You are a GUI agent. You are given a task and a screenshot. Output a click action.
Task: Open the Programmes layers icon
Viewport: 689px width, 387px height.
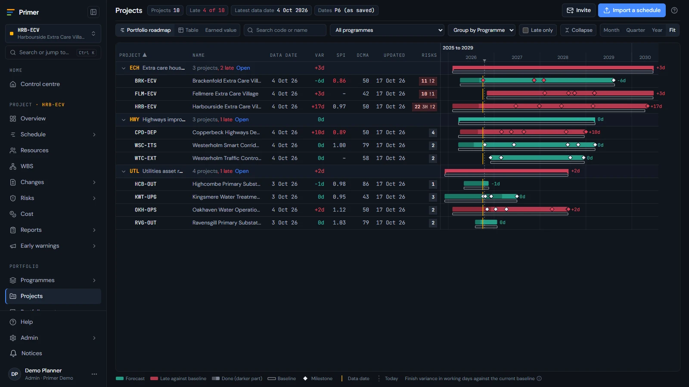[x=13, y=280]
